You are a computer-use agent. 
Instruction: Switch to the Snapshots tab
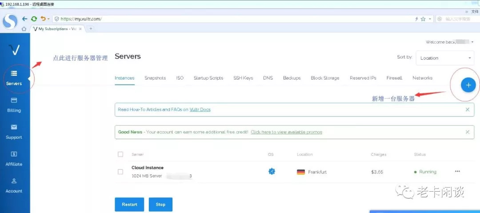[x=155, y=78]
